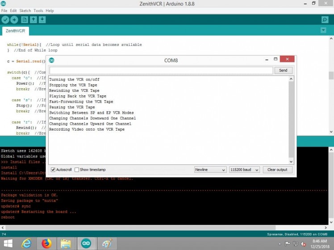Click the Arduino logo icon in COM8 title bar
This screenshot has width=334, height=250.
tap(51, 60)
